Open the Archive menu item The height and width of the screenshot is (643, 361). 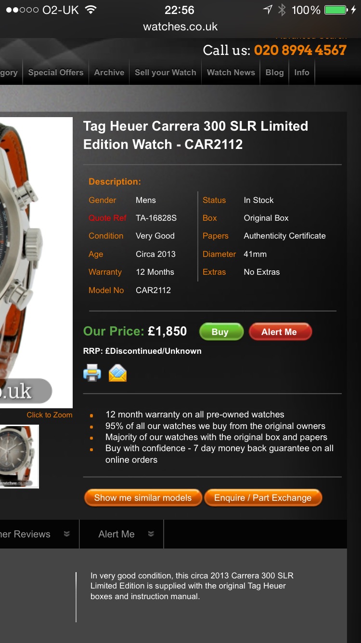pyautogui.click(x=109, y=72)
